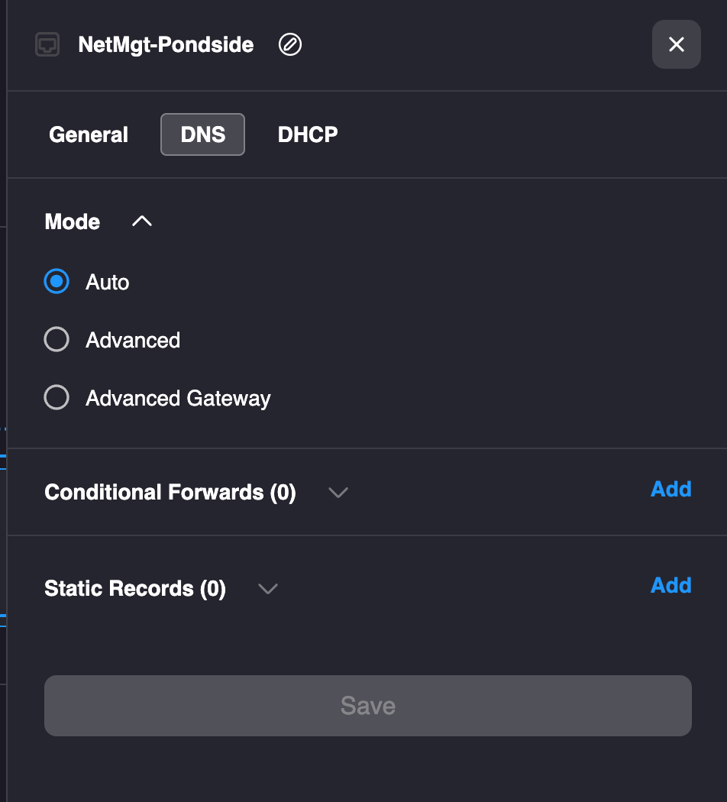Click the Auto label text under Mode
Viewport: 727px width, 802px height.
[108, 283]
